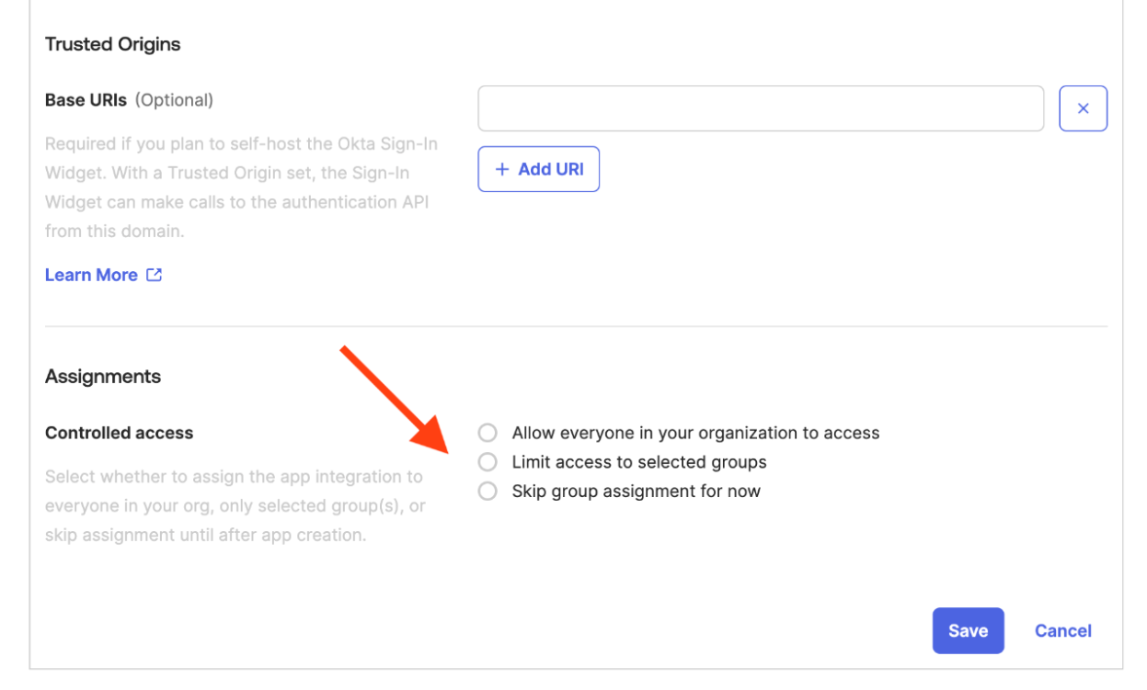Select Allow everyone in your organization radio
Viewport: 1147px width, 690px height.
point(487,433)
